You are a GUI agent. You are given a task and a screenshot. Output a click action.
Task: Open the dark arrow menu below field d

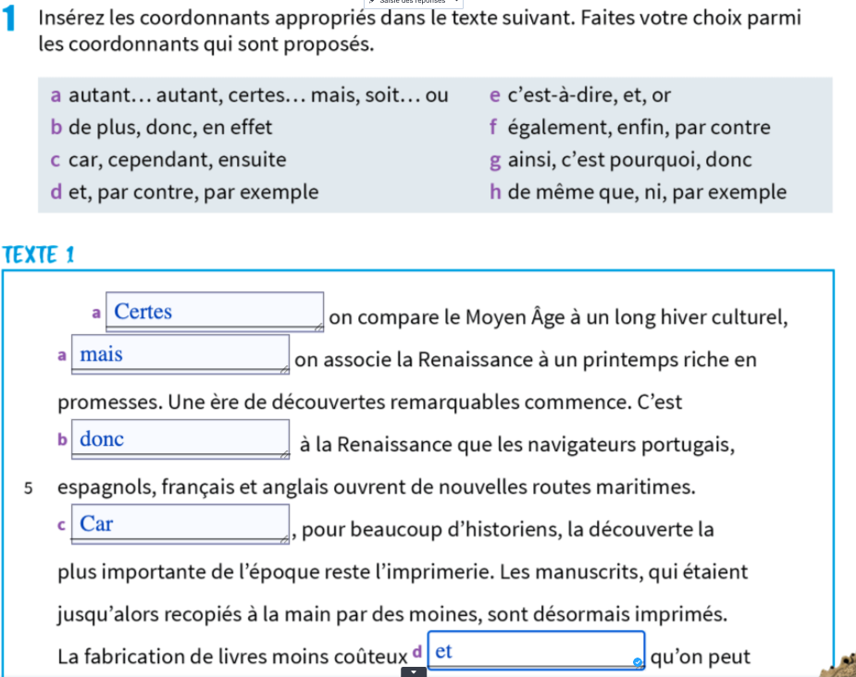[x=411, y=673]
